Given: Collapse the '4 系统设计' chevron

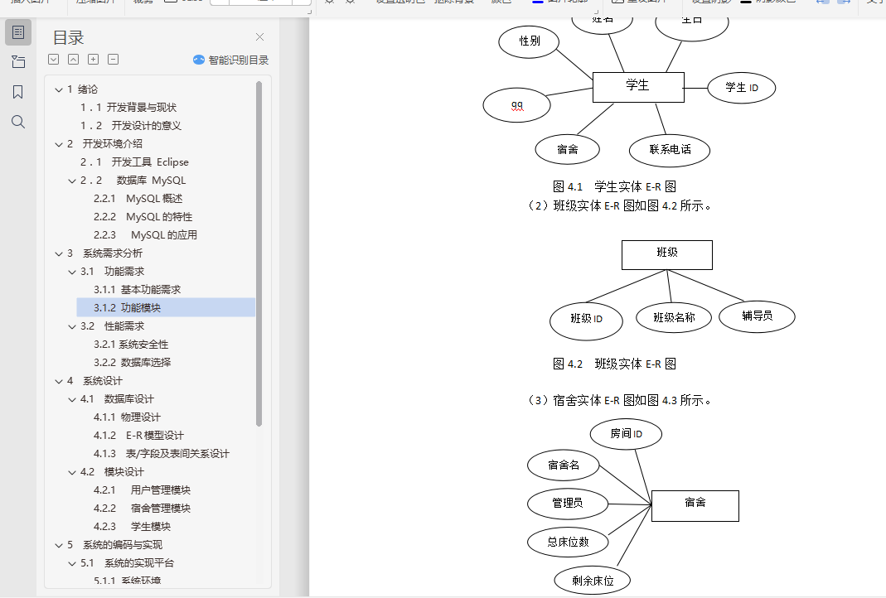Looking at the screenshot, I should (59, 382).
